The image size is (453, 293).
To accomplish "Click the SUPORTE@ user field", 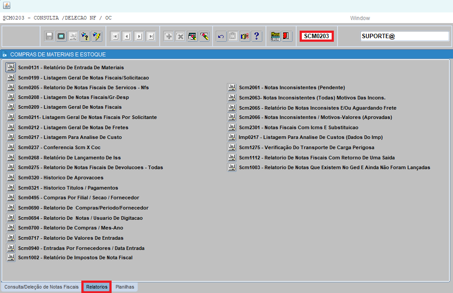I will [405, 36].
